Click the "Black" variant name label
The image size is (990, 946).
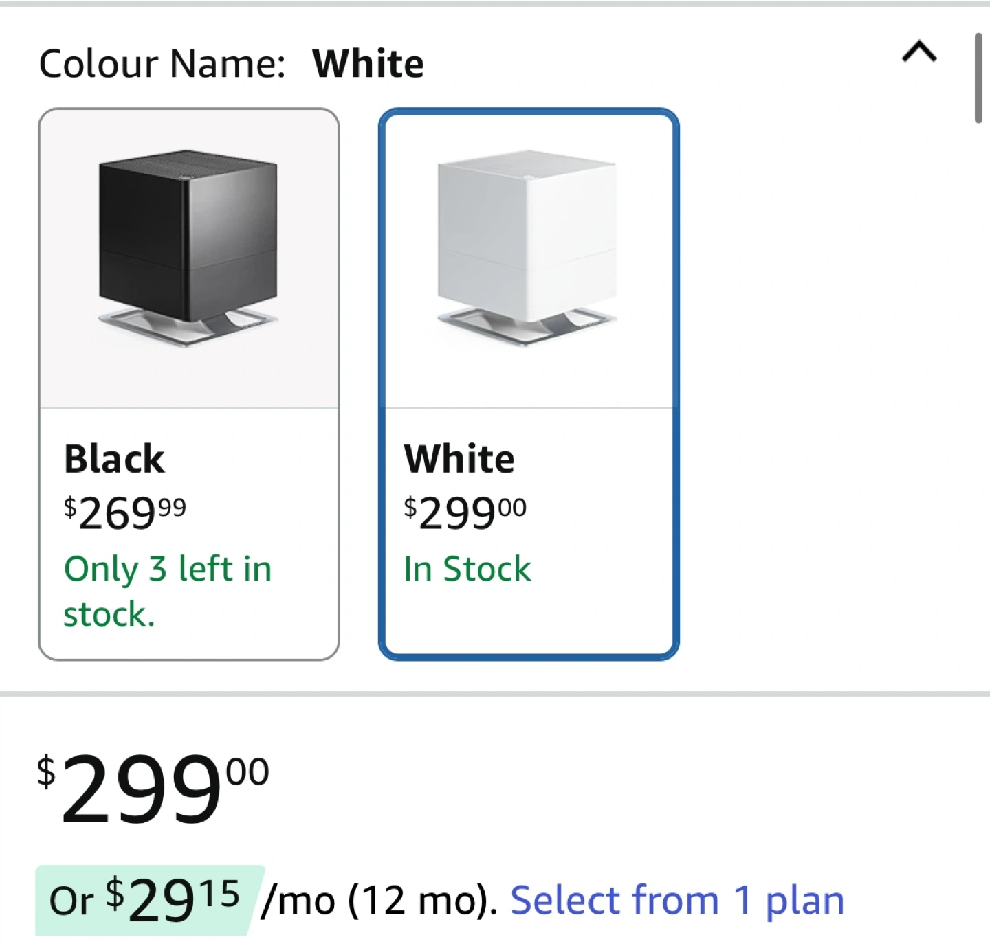(114, 459)
